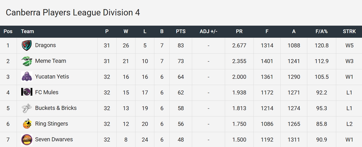Click the FC Mules logo icon
362x147 pixels.
27,92
